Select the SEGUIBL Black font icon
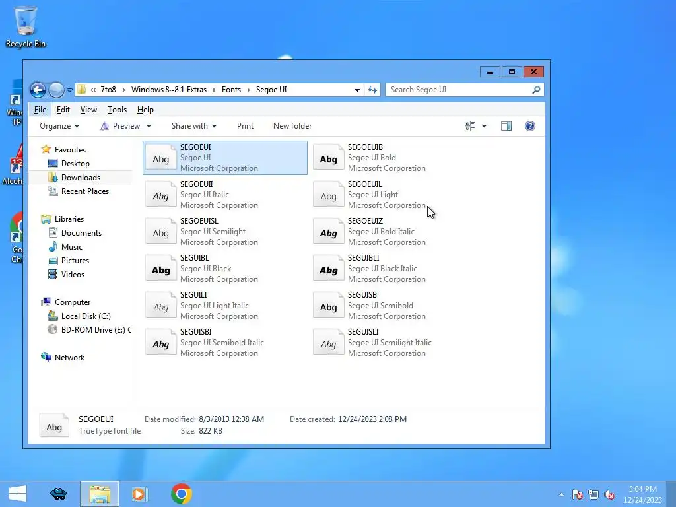Screen dimensions: 676x507 [161, 269]
